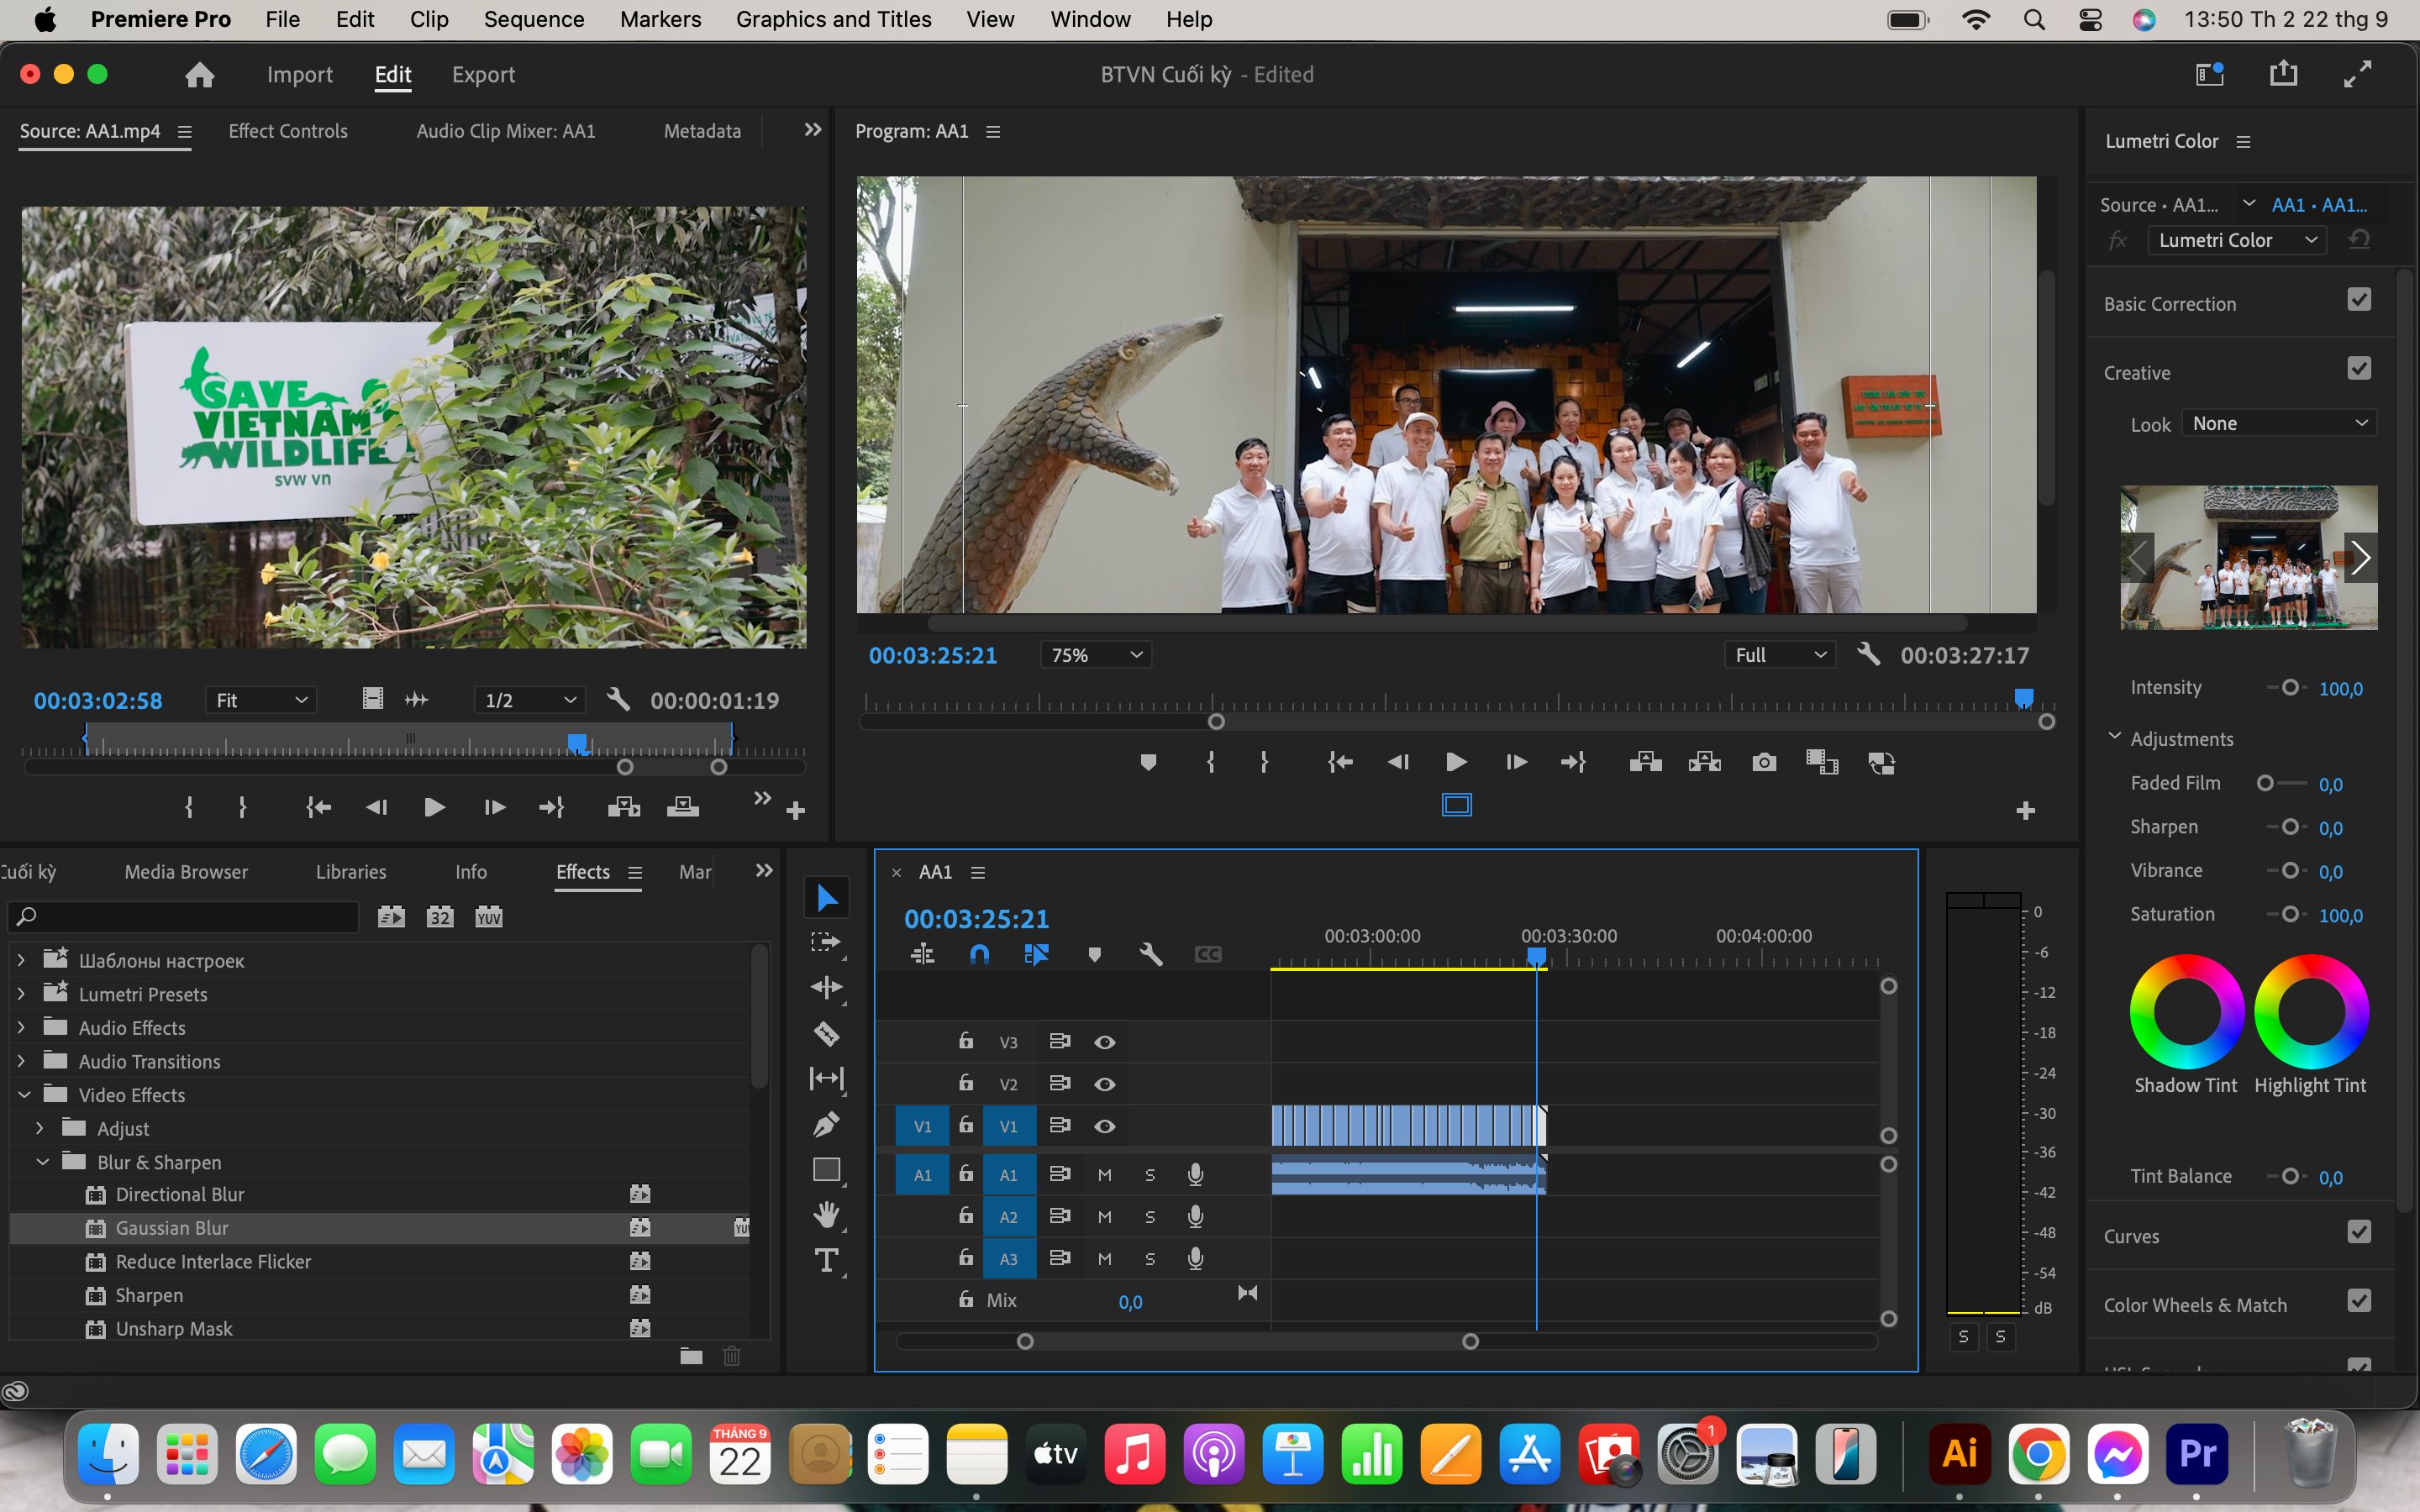Open playback resolution Full dropdown

click(x=1780, y=655)
